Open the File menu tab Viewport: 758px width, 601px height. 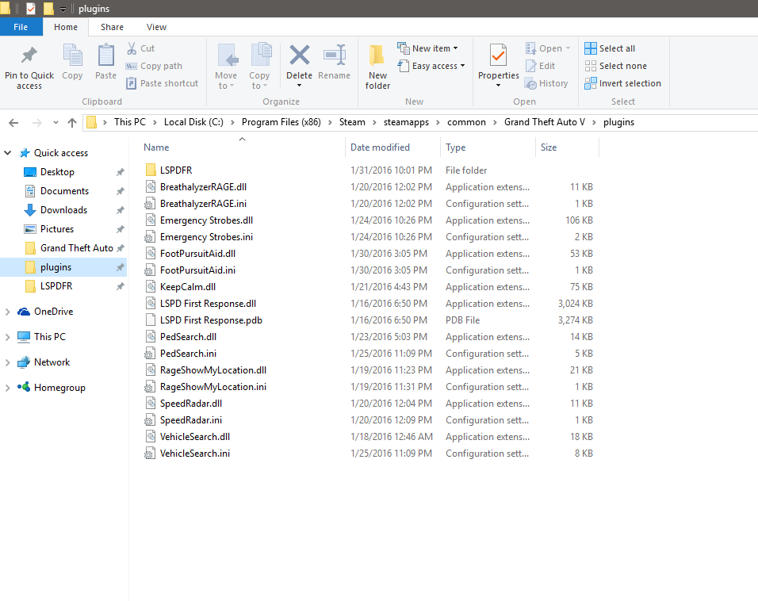[x=21, y=27]
